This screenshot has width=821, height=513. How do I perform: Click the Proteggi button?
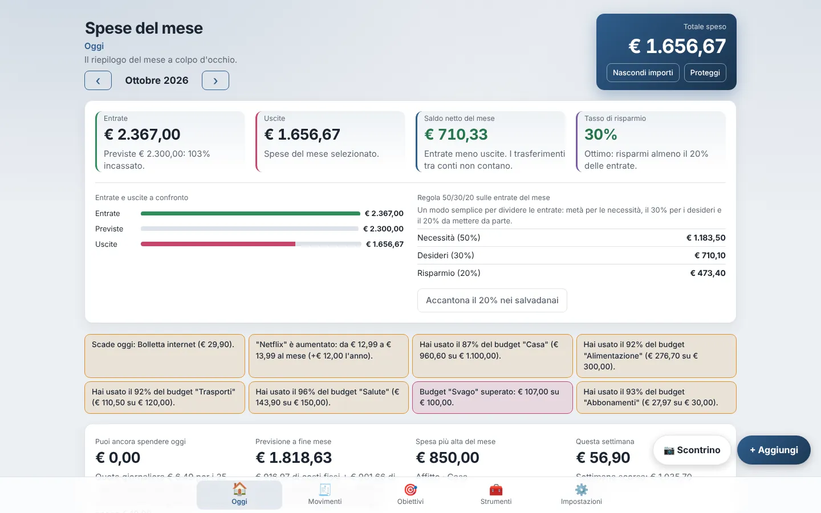(x=705, y=72)
